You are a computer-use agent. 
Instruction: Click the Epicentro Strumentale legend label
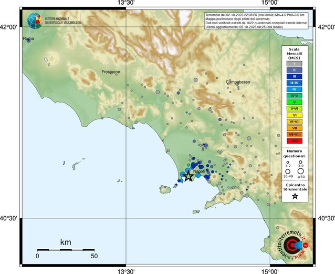[295, 187]
